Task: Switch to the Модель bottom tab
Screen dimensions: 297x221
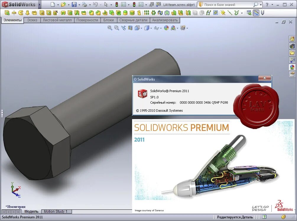Action: pyautogui.click(x=31, y=211)
